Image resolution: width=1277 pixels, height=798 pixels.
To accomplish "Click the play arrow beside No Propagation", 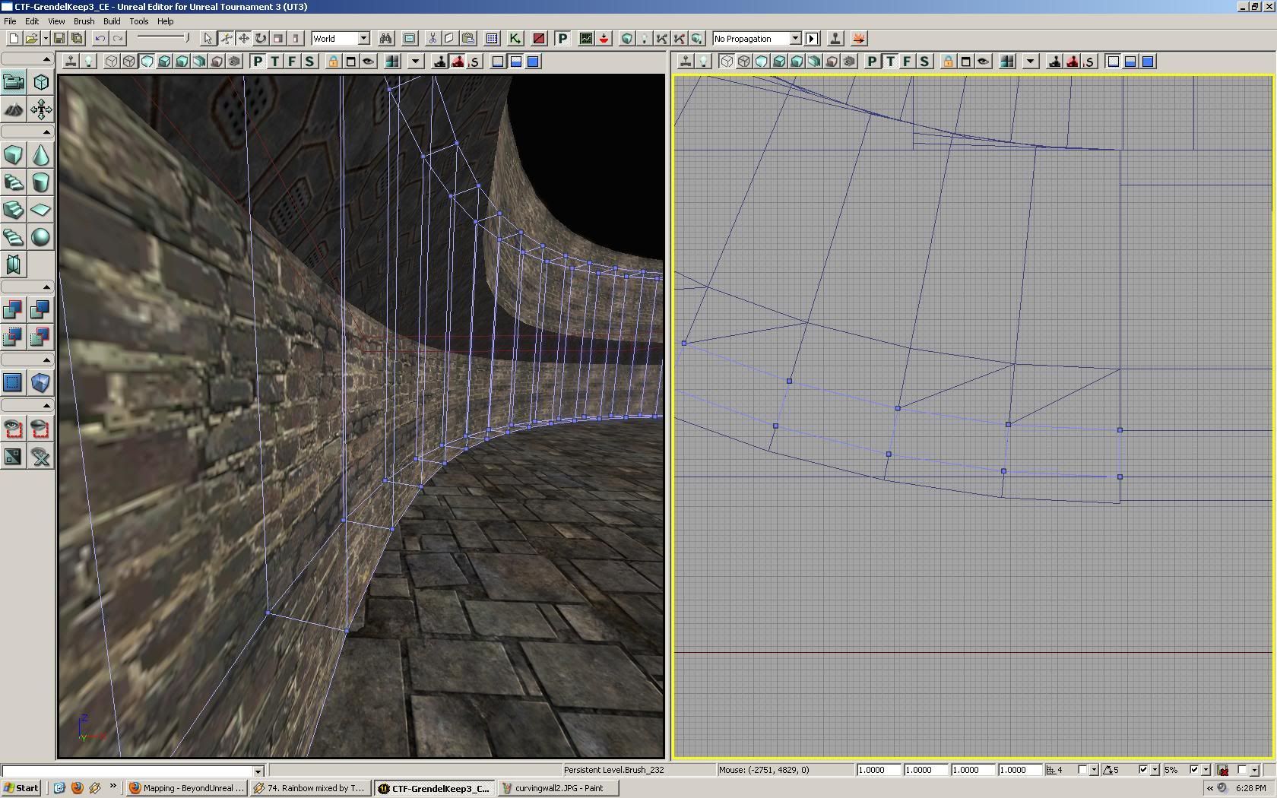I will click(x=812, y=39).
